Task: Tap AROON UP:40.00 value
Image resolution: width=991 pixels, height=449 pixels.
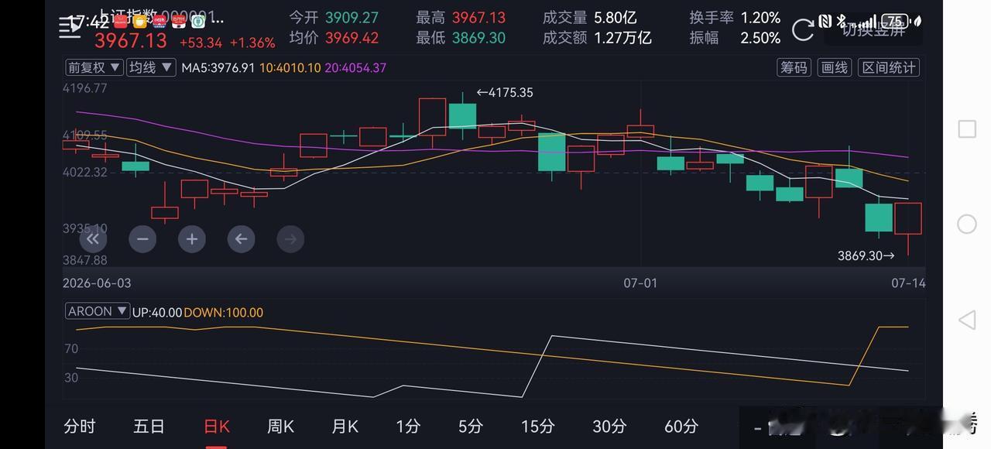Action: [157, 313]
